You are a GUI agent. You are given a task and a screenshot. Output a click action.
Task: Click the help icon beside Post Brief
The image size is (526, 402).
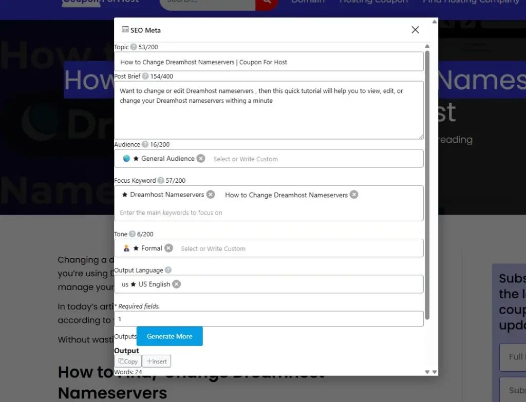(x=145, y=76)
